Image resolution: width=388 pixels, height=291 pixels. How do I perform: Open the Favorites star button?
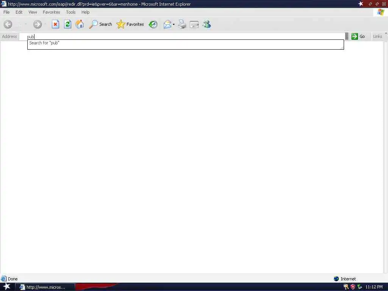point(130,24)
